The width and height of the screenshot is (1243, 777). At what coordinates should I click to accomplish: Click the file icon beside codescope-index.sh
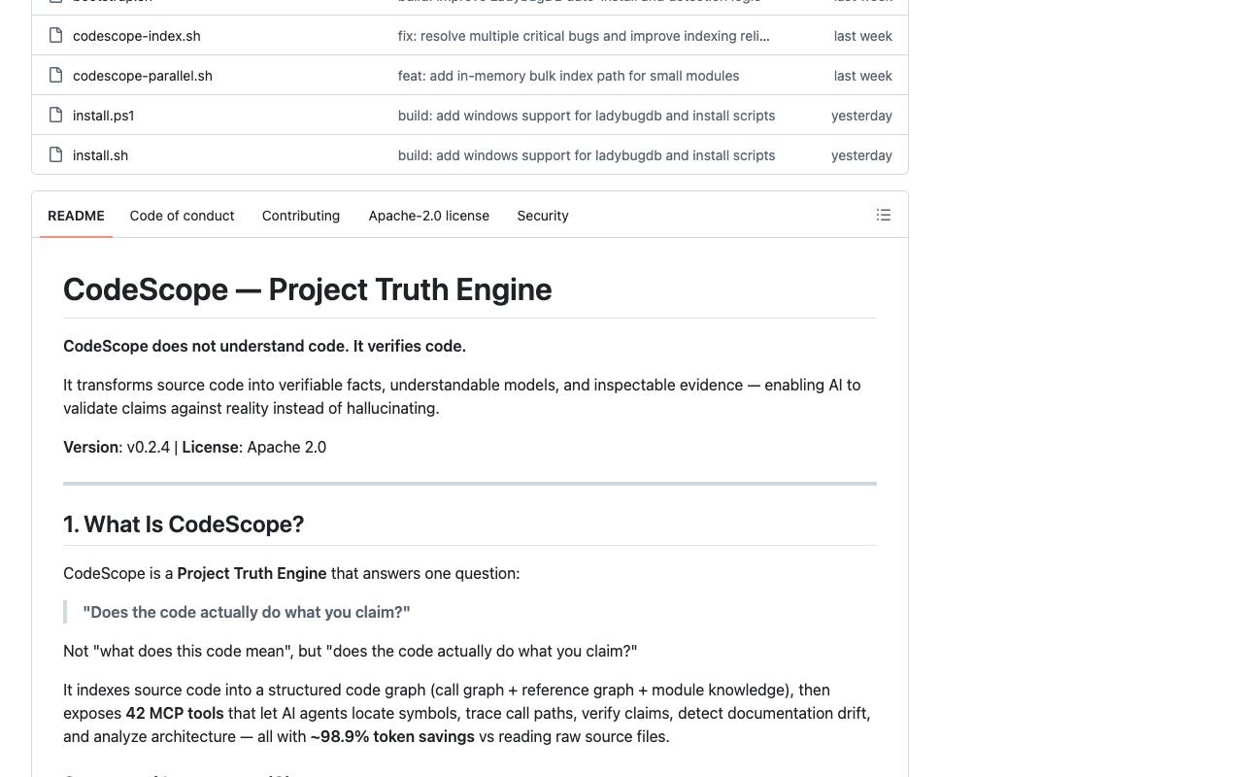tap(56, 36)
